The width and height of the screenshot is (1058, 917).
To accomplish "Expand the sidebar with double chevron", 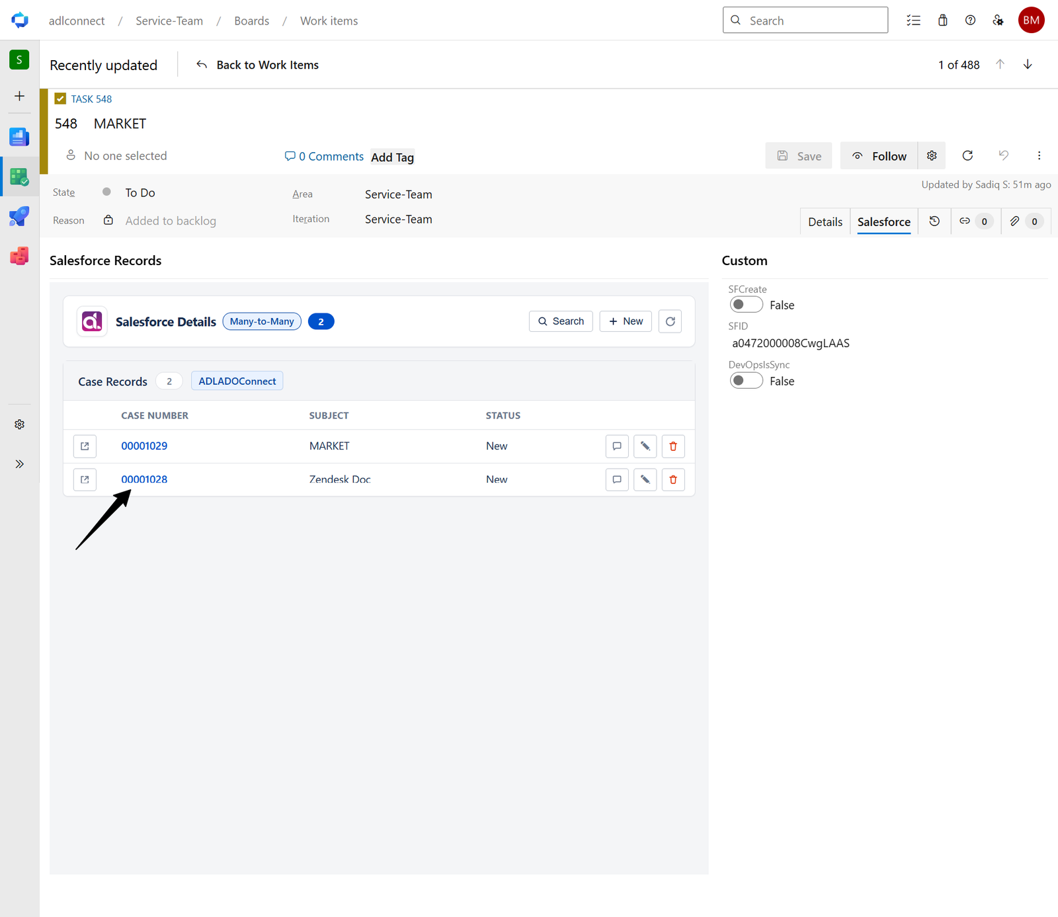I will 19,464.
